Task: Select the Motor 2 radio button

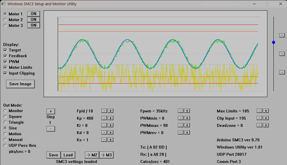Action: (x=5, y=20)
